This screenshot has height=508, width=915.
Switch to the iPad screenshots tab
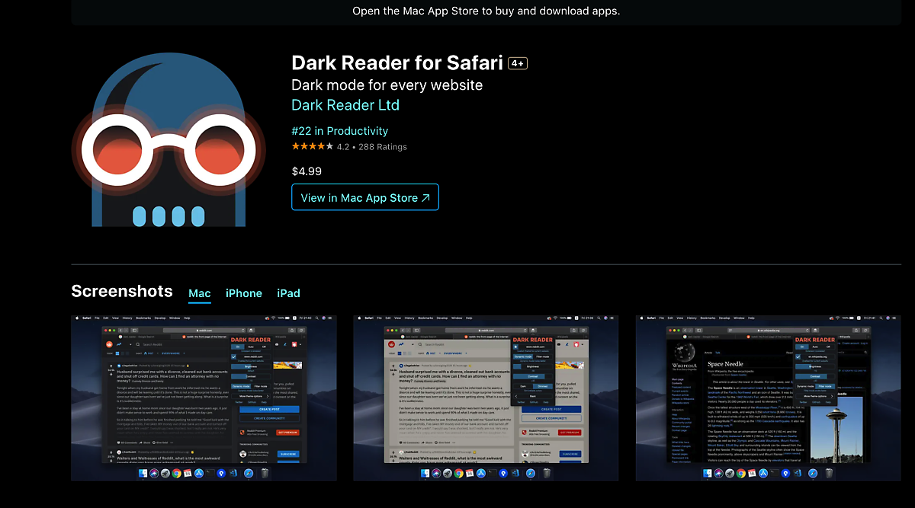tap(288, 293)
